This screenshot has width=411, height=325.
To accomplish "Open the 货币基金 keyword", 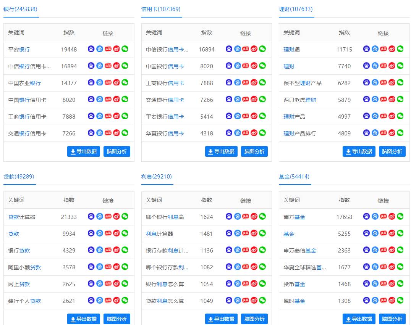I will coord(294,284).
